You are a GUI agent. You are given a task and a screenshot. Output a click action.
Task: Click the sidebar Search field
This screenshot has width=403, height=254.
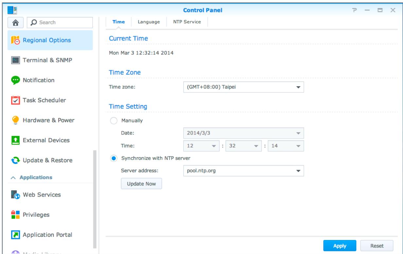click(x=60, y=23)
